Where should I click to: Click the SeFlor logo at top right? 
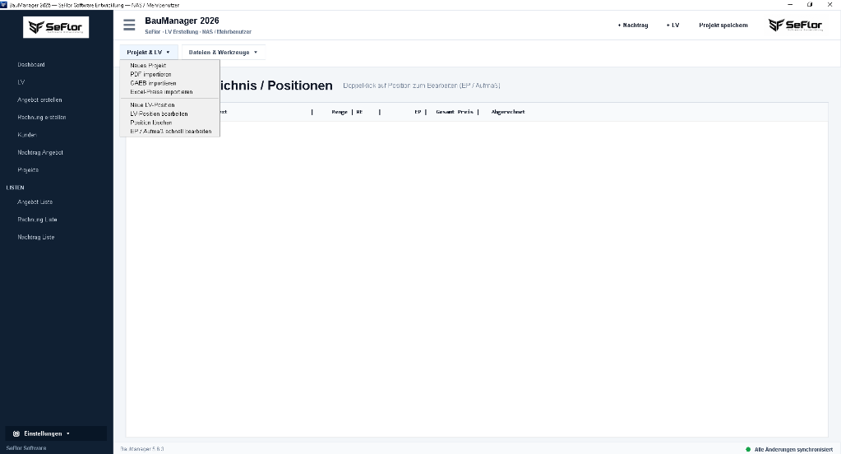point(795,25)
